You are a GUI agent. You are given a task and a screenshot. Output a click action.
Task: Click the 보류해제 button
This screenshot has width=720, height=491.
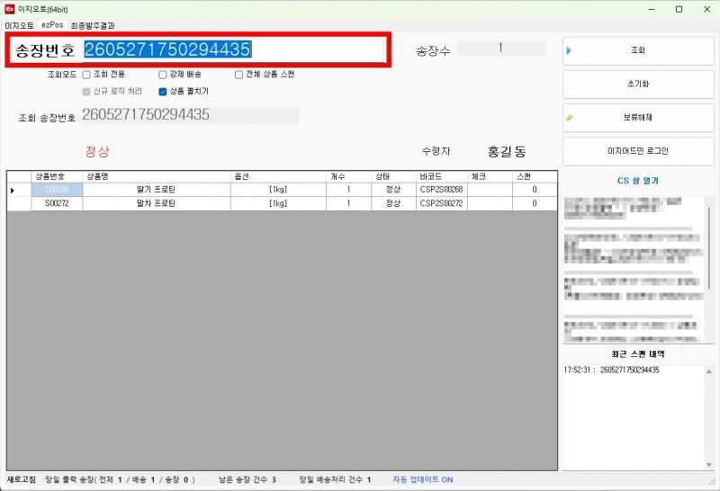coord(638,118)
